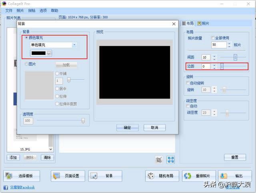256x193 pixels.
Task: Open the 选项 menu
Action: pyautogui.click(x=43, y=11)
